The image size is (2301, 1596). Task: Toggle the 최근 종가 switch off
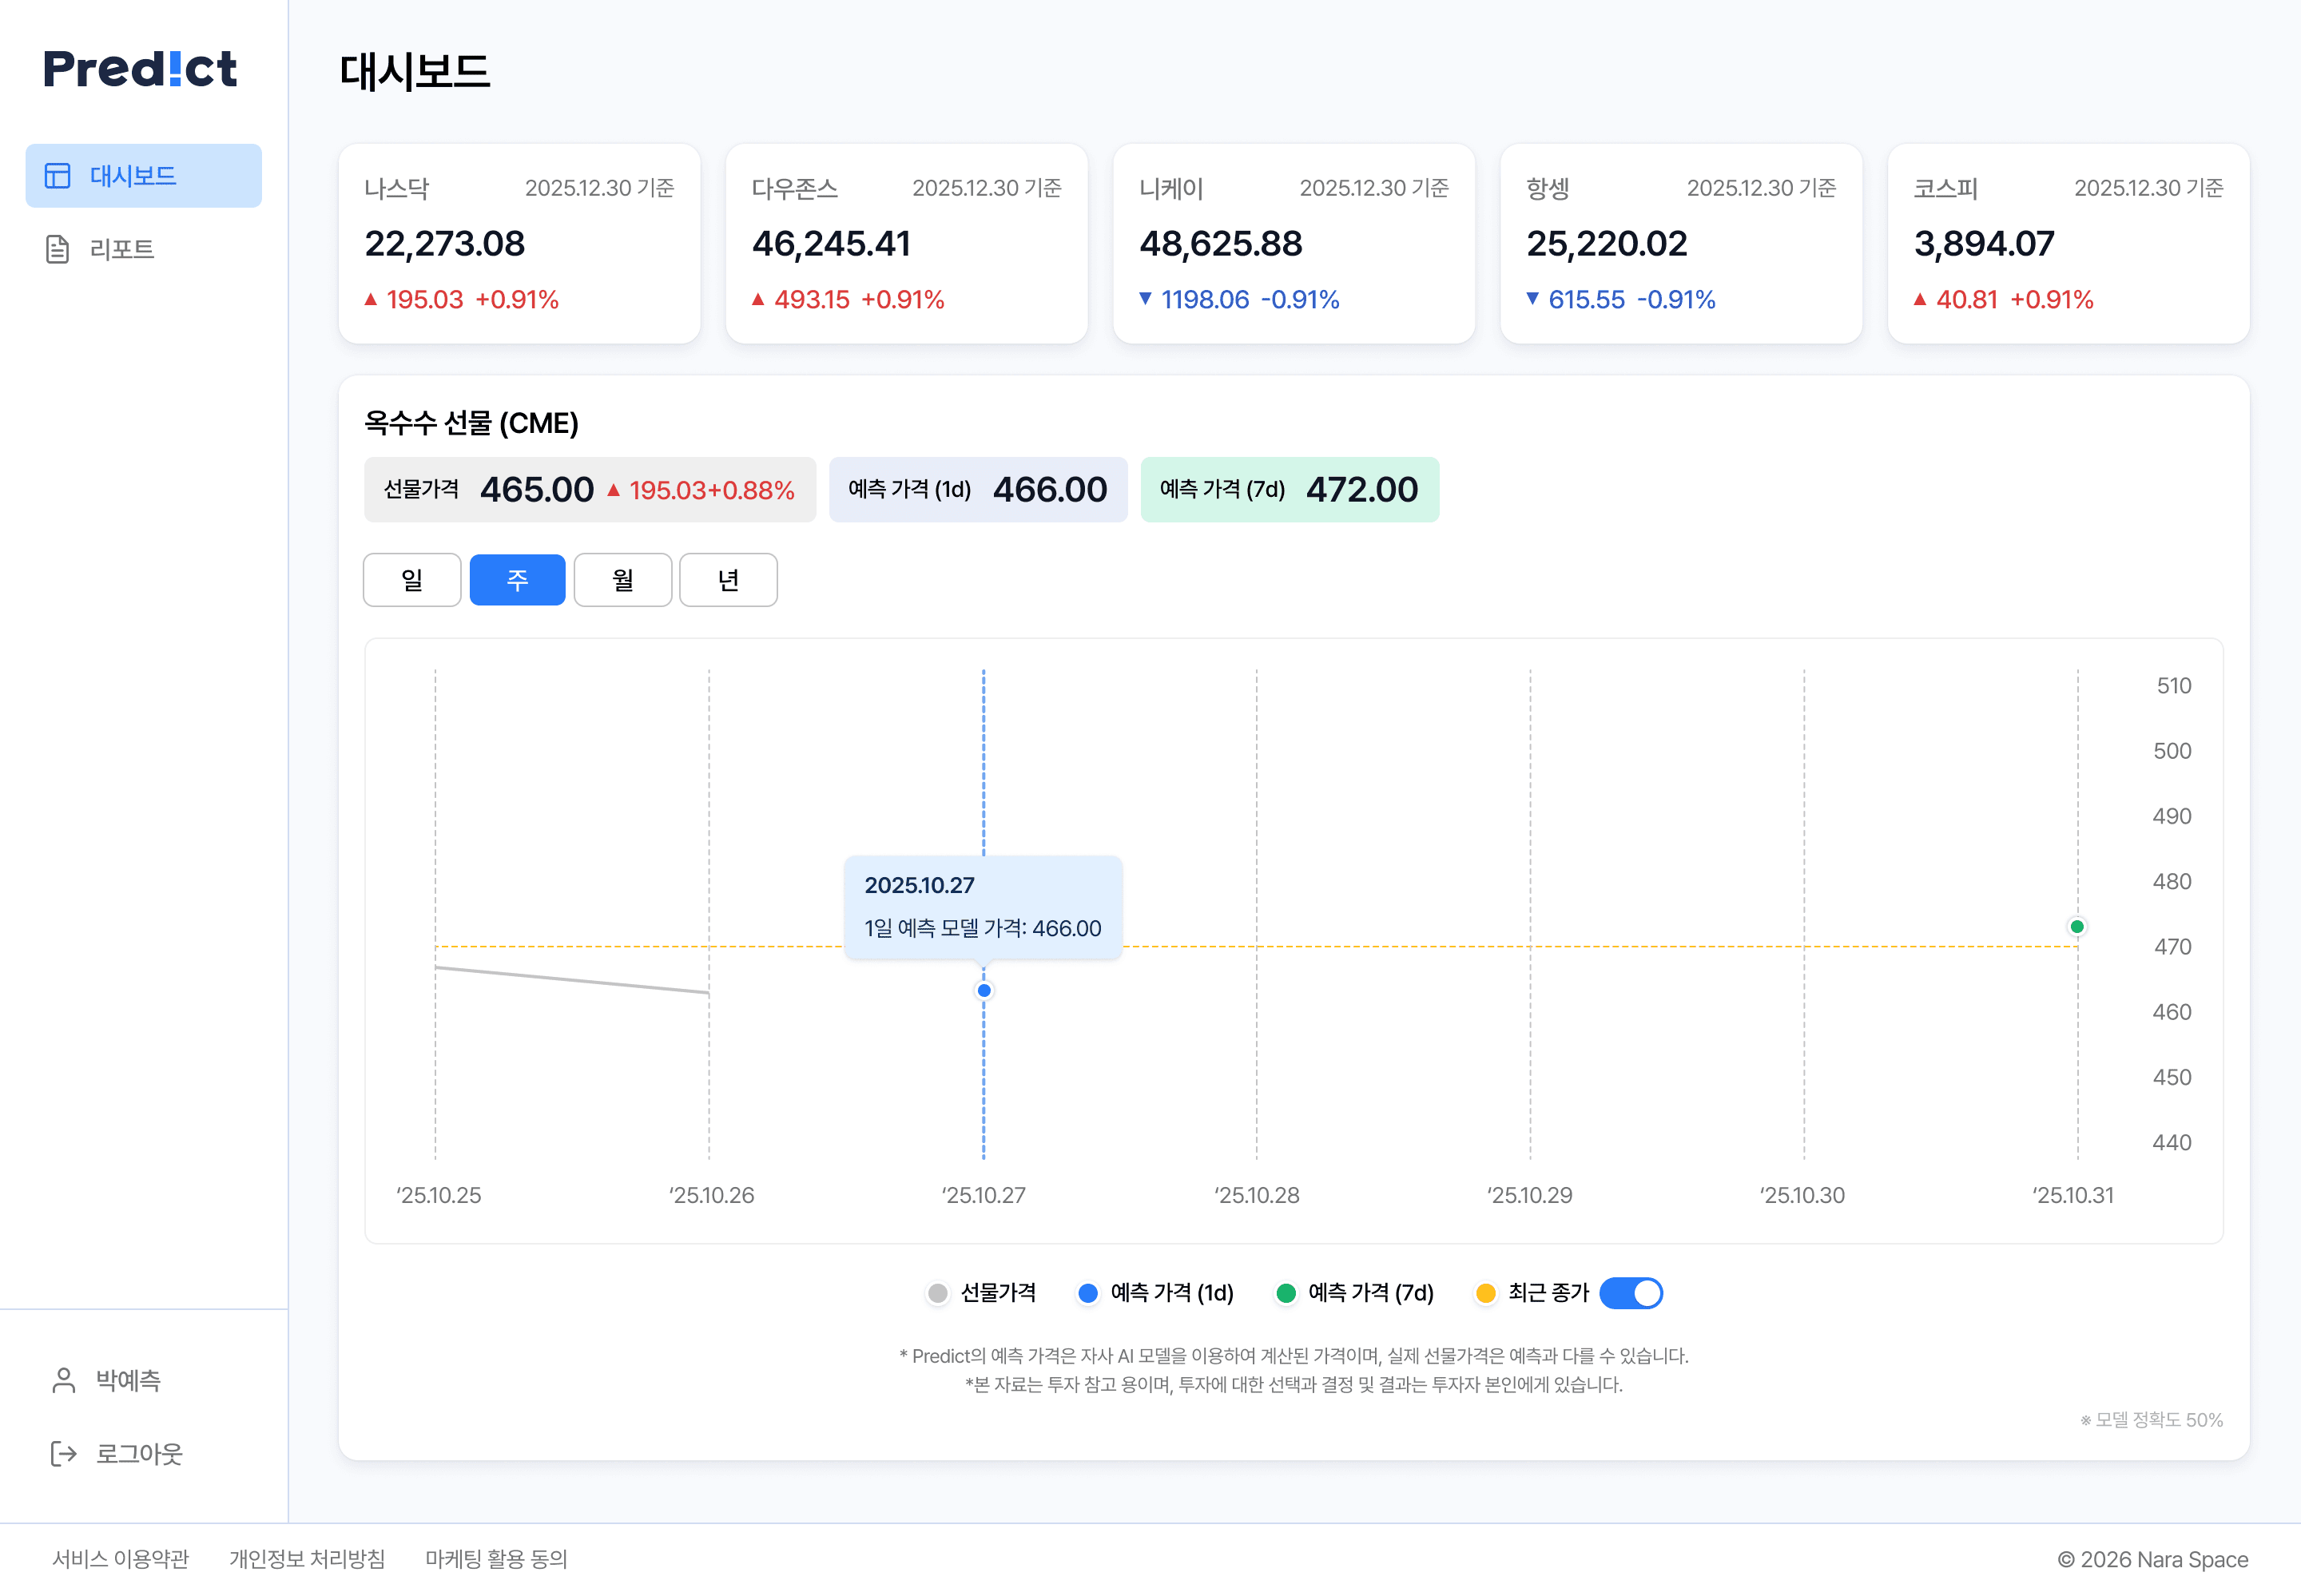(1631, 1293)
